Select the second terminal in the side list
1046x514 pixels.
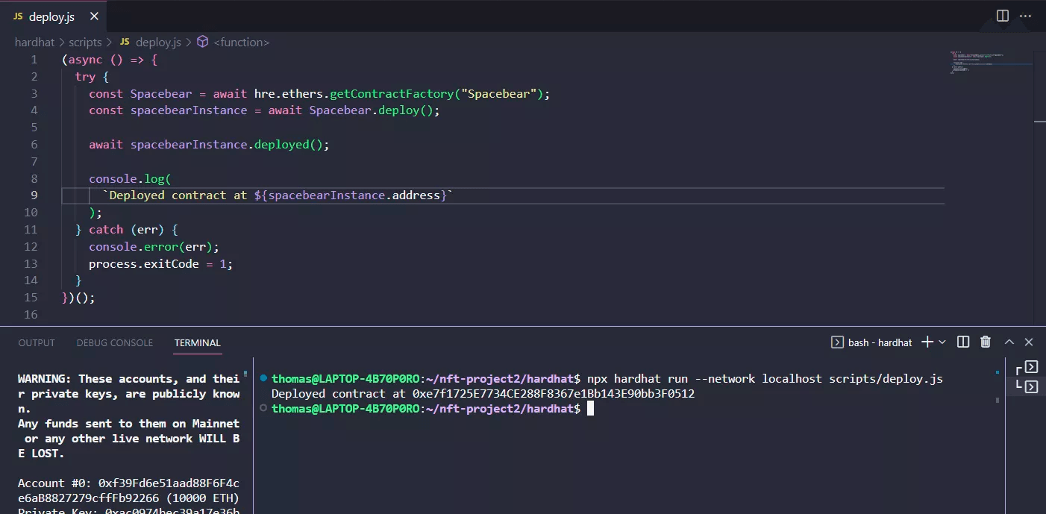1027,386
